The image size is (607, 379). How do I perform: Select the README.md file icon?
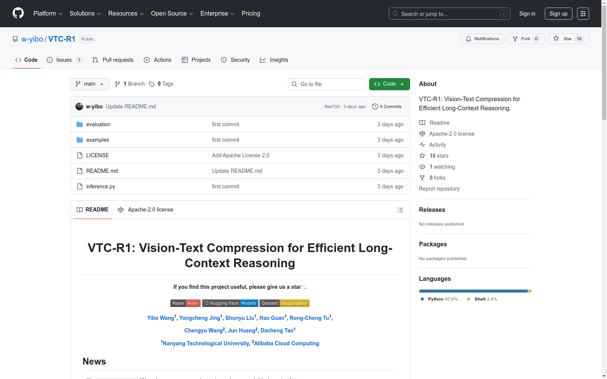tap(80, 171)
